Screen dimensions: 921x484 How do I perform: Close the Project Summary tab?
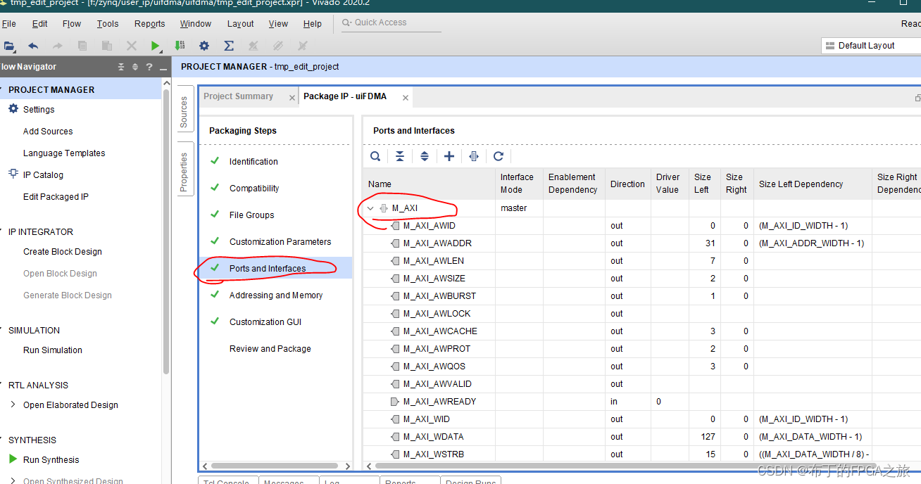(x=292, y=98)
